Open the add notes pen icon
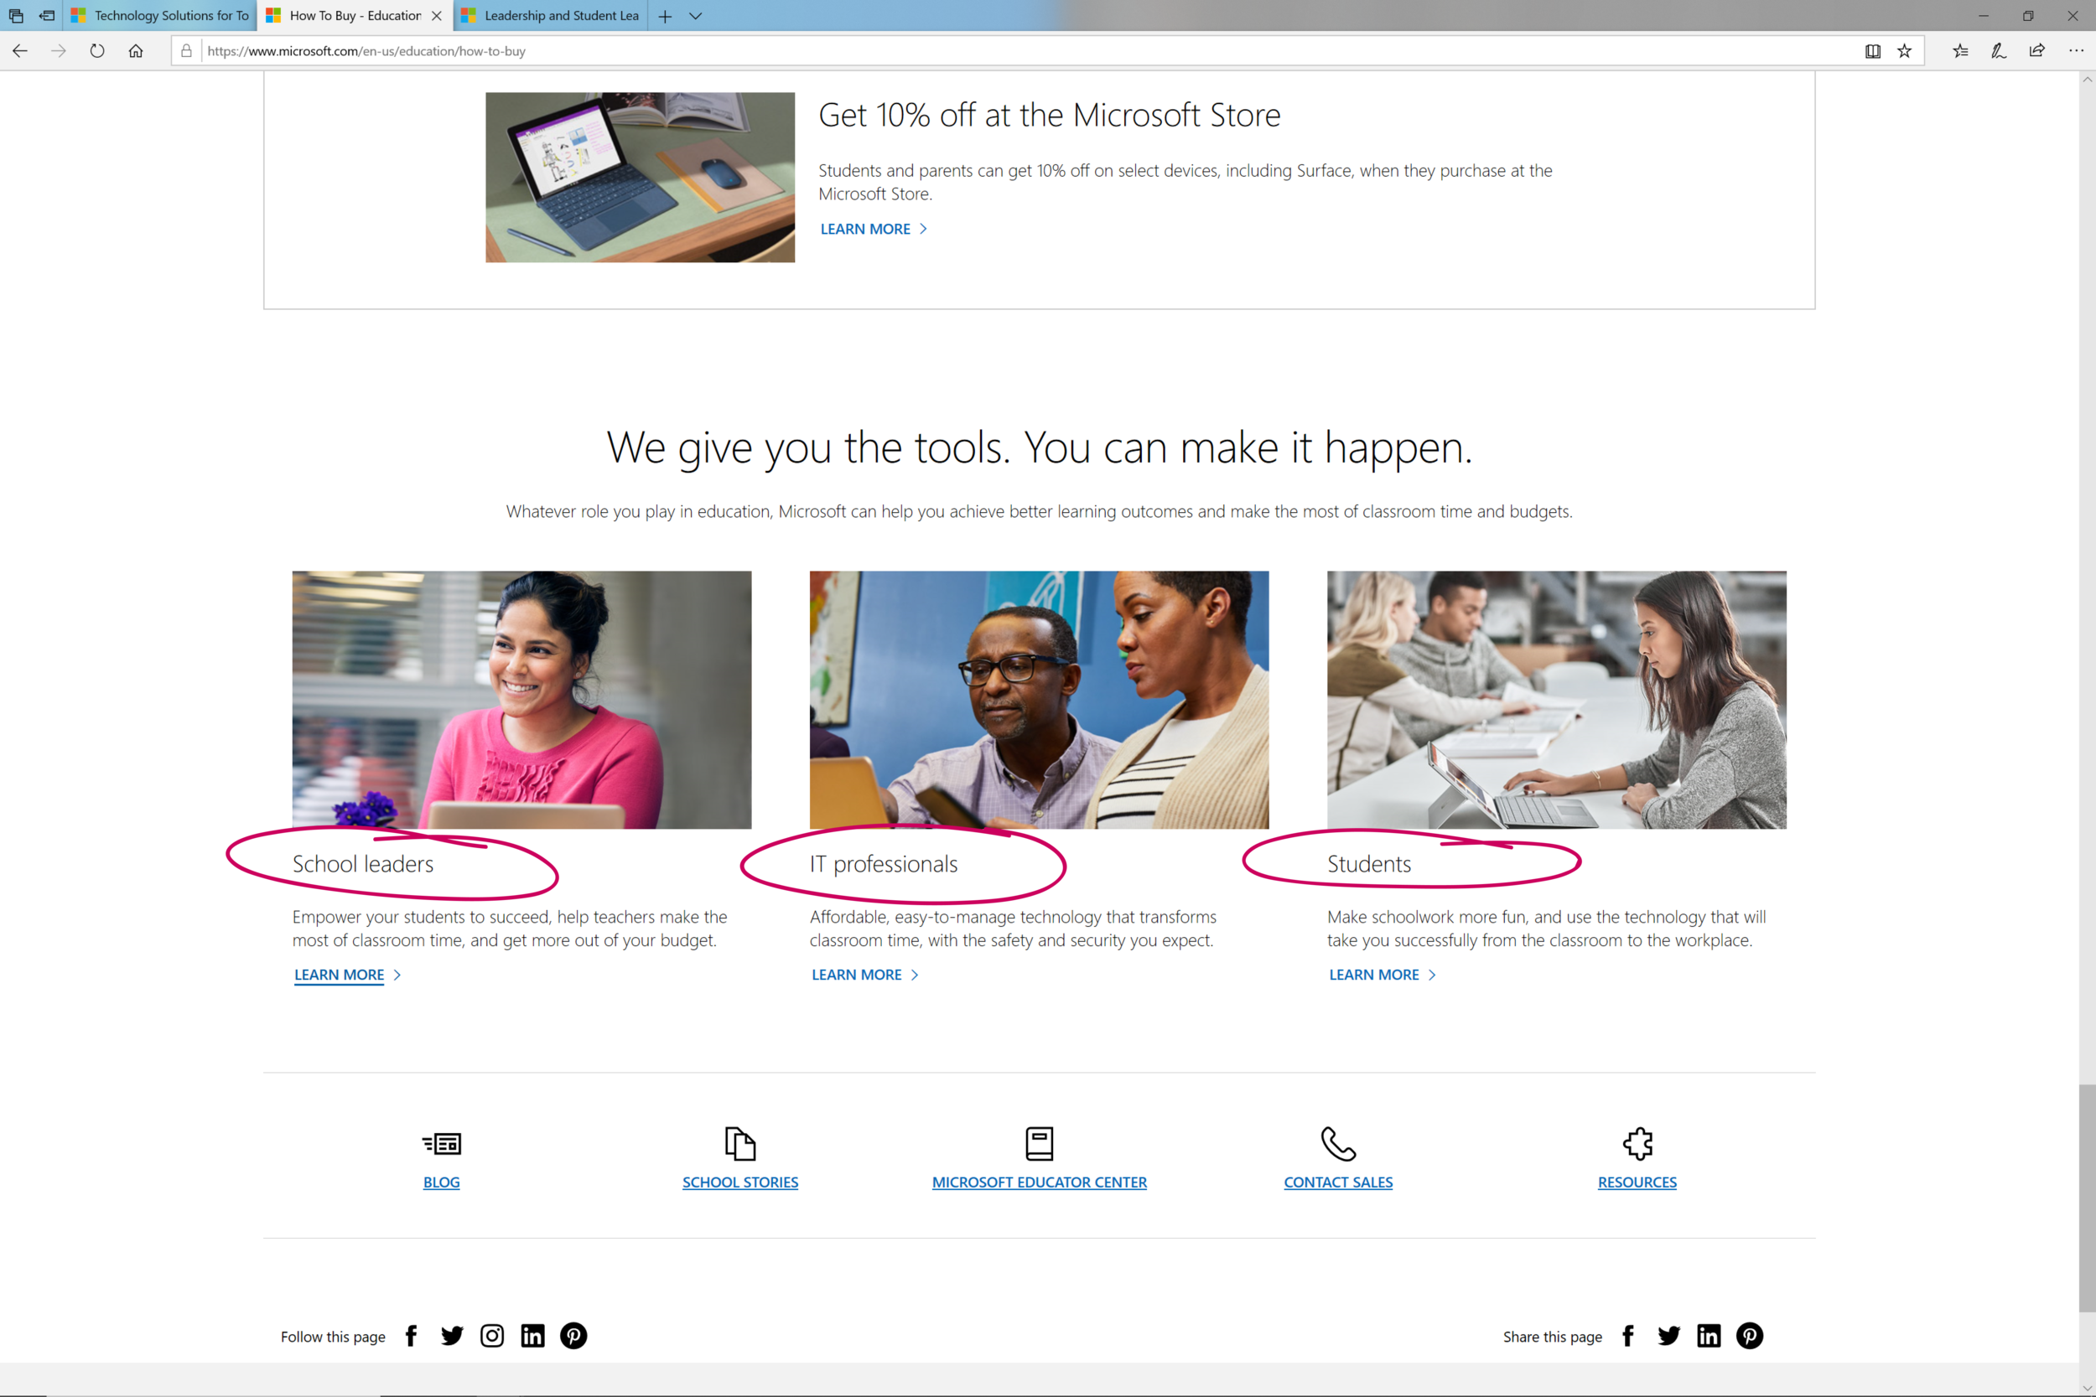Image resolution: width=2096 pixels, height=1397 pixels. pyautogui.click(x=1999, y=51)
